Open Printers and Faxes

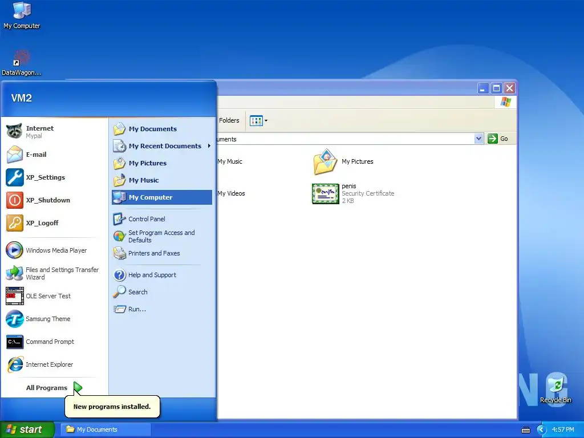(161, 253)
